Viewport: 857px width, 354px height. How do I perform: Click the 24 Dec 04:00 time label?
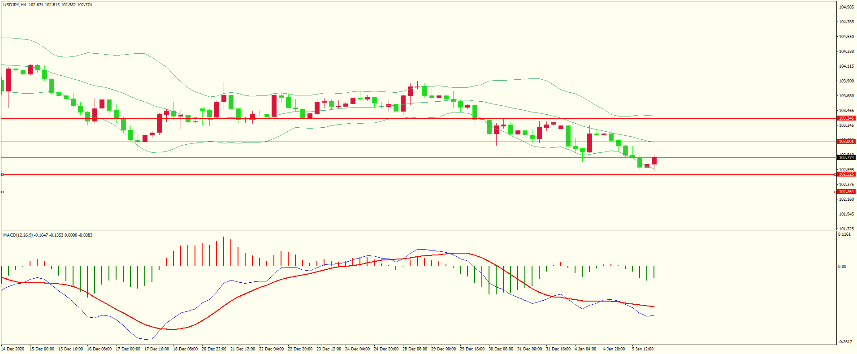point(357,349)
